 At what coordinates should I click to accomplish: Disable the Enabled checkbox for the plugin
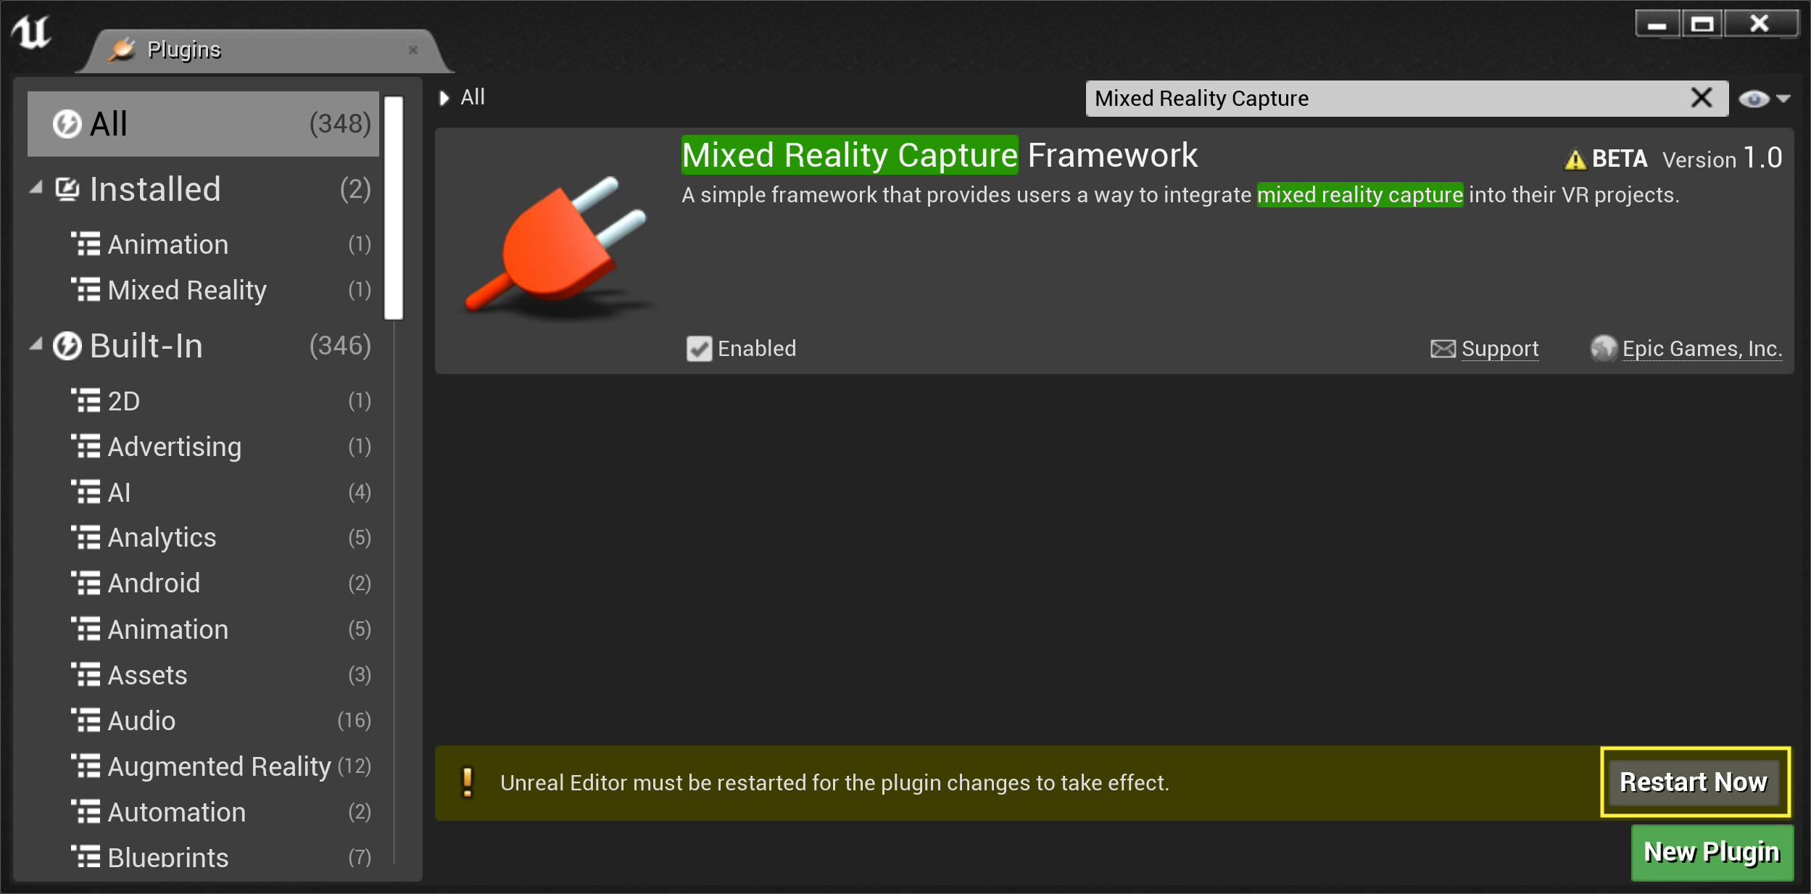click(x=700, y=349)
